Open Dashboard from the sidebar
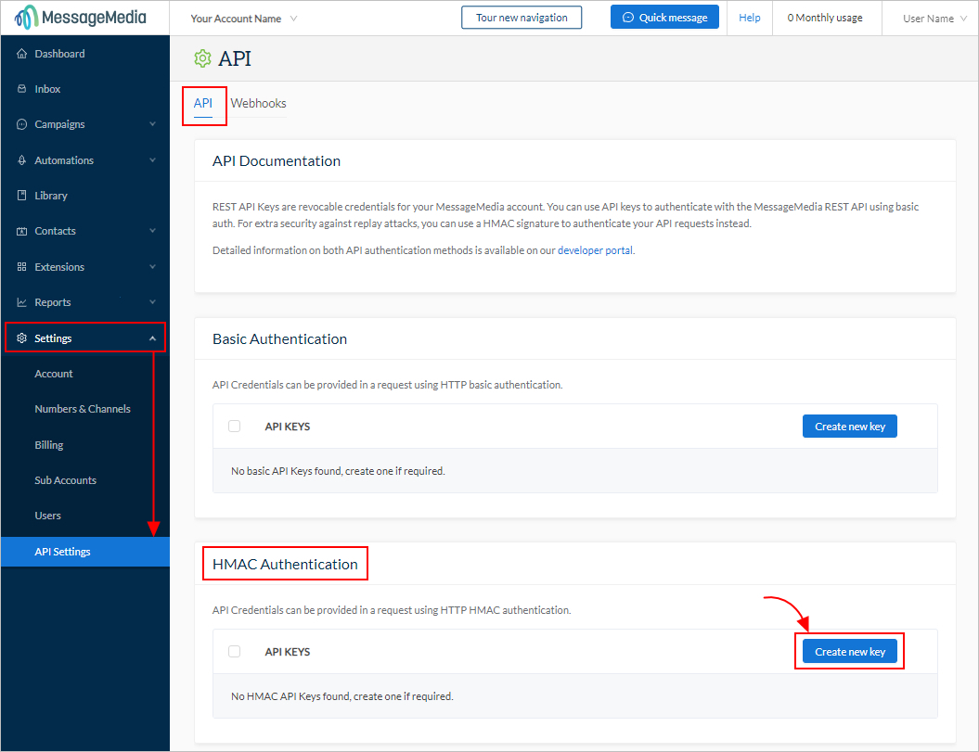 click(x=85, y=54)
